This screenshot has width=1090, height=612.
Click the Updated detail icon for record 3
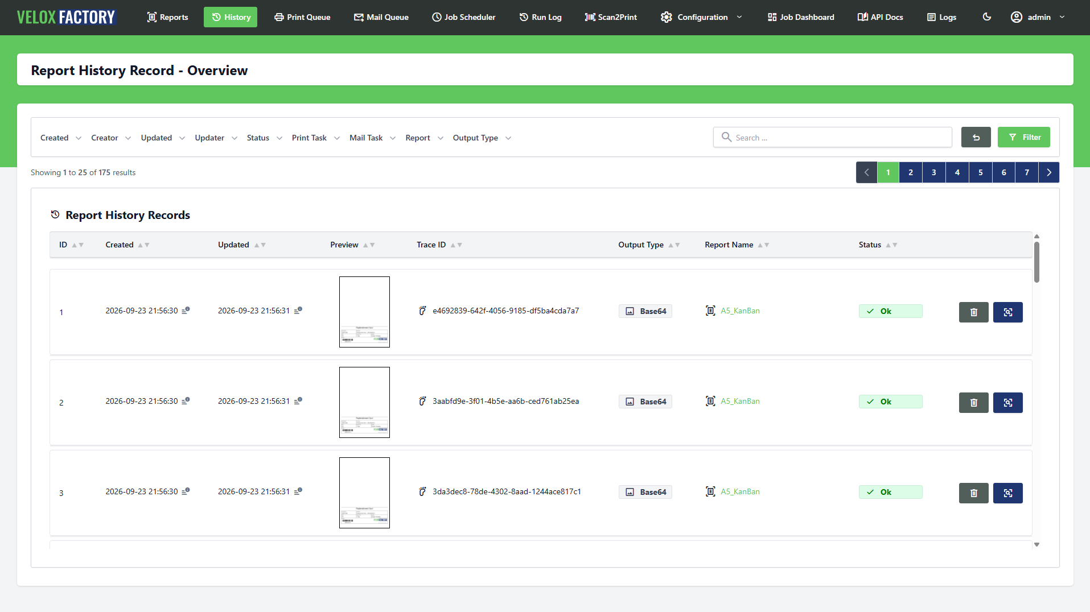298,491
